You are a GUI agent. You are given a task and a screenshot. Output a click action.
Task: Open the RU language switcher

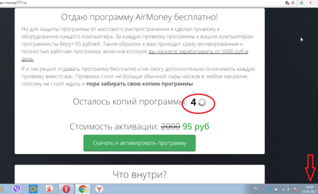click(256, 188)
